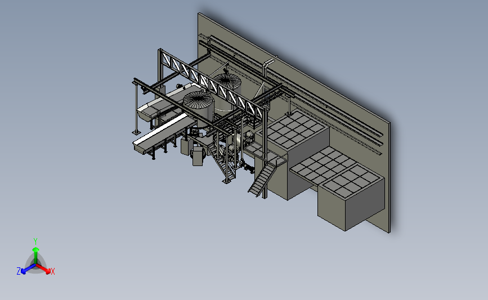This screenshot has height=300, width=488.
Task: Click the green Y axis arrow of the triad
Action: [35, 255]
